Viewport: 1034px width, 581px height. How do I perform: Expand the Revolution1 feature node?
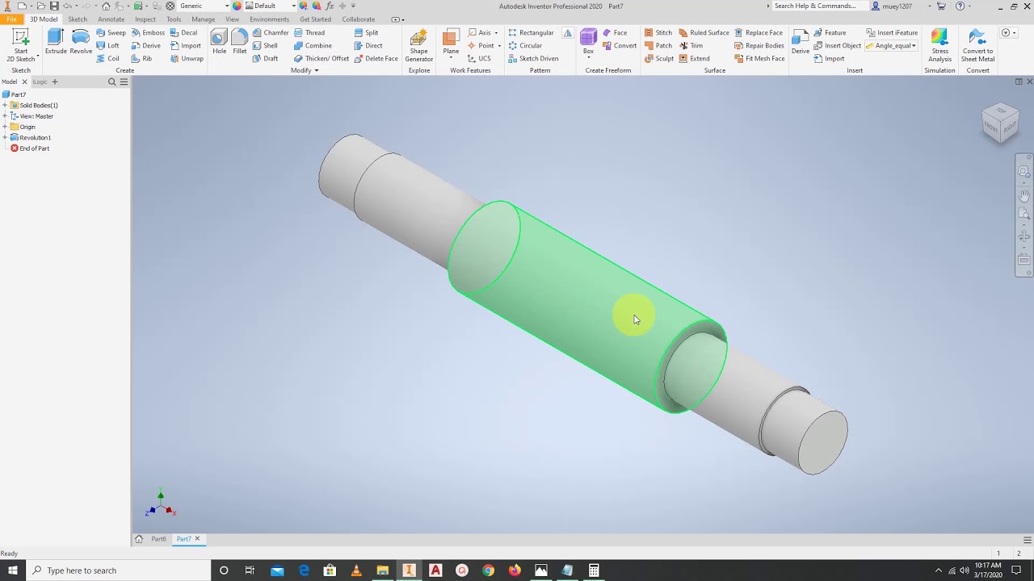5,137
